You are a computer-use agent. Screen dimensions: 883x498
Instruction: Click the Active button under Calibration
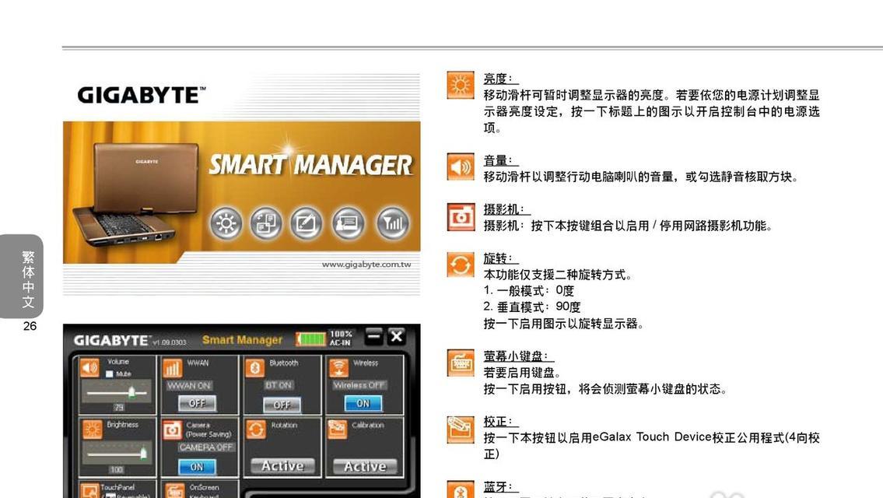pos(365,466)
